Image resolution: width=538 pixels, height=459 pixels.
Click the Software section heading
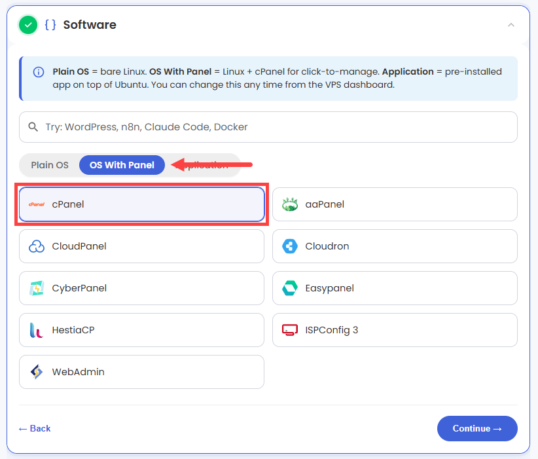[x=90, y=25]
